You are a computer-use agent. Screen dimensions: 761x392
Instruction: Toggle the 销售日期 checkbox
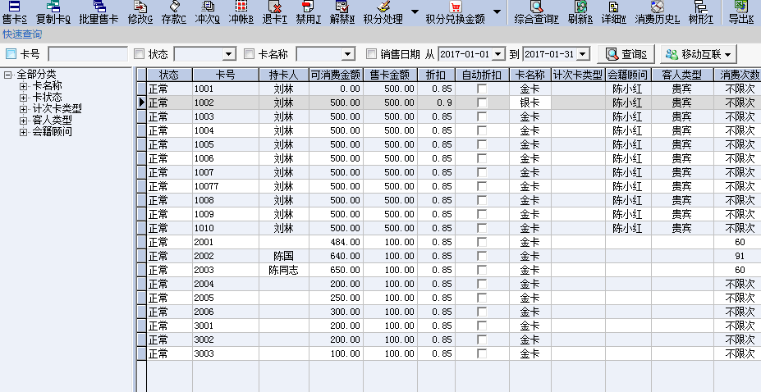pyautogui.click(x=372, y=54)
